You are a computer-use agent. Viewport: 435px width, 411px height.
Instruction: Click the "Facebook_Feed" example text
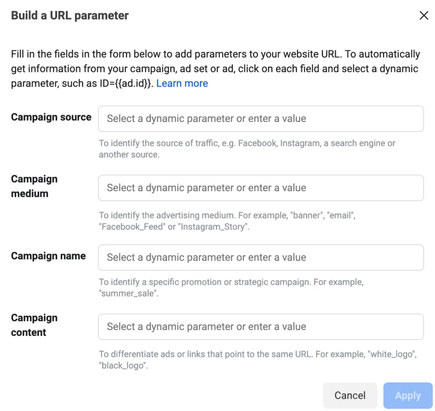132,227
